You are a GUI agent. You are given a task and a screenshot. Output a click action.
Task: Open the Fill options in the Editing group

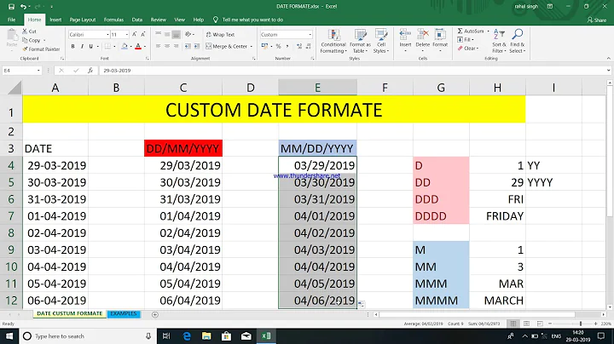click(466, 39)
